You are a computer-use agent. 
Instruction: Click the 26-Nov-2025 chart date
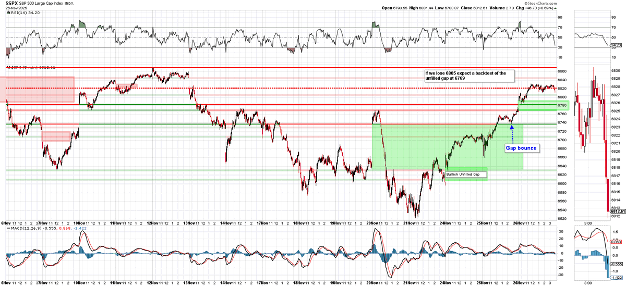point(16,9)
